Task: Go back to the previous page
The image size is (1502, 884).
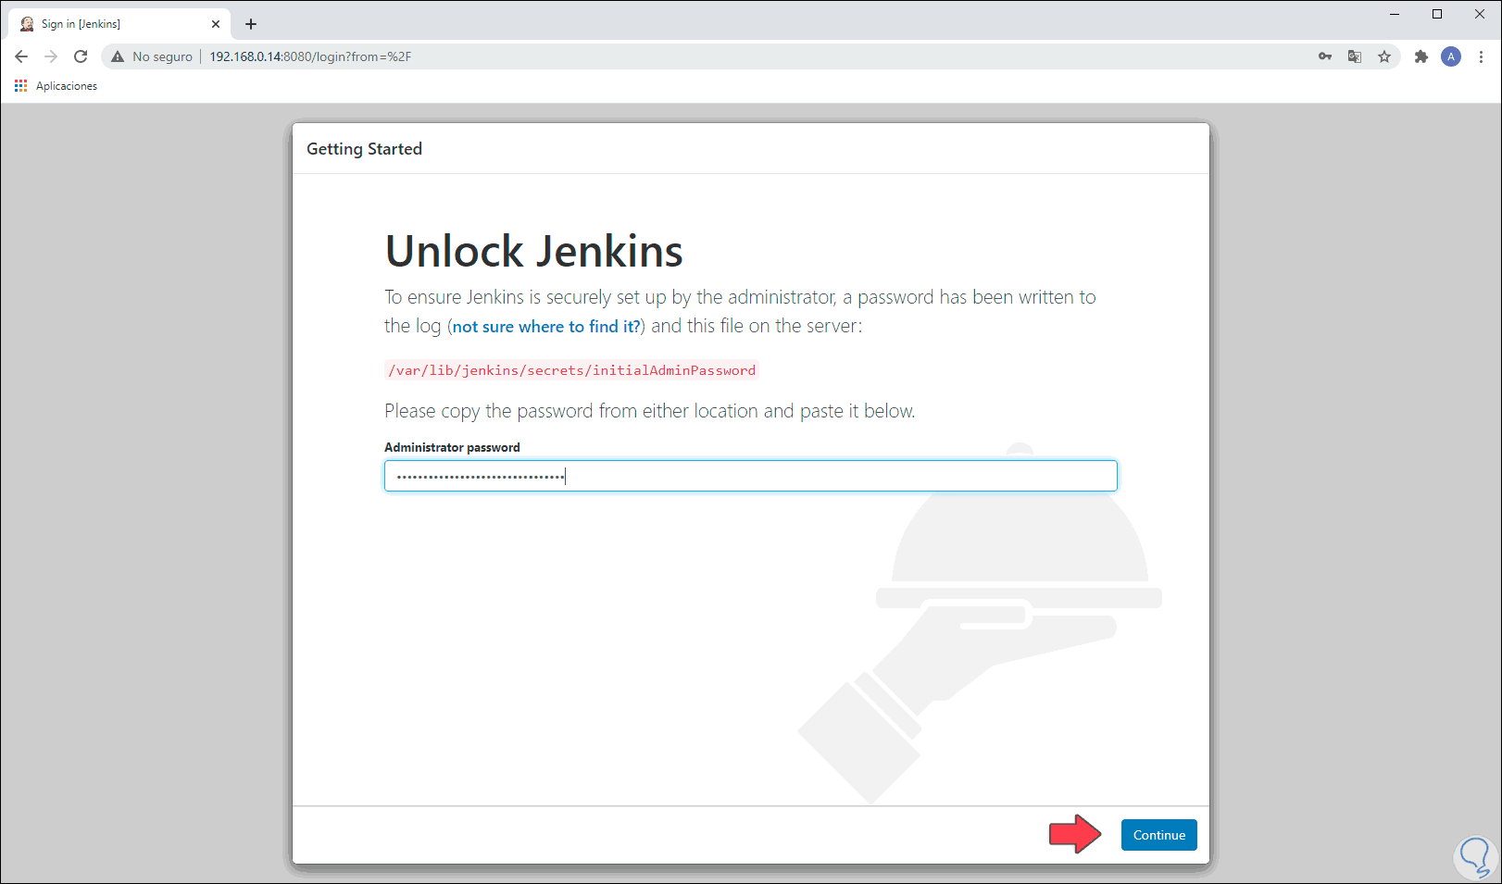Action: [x=21, y=56]
